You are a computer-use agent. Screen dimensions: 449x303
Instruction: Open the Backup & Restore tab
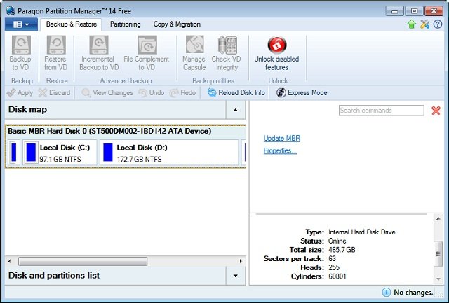pos(72,24)
